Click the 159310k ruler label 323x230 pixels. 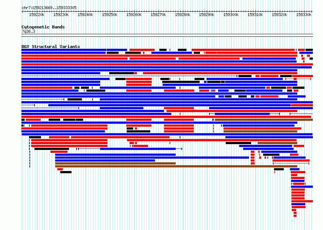[x=255, y=15]
